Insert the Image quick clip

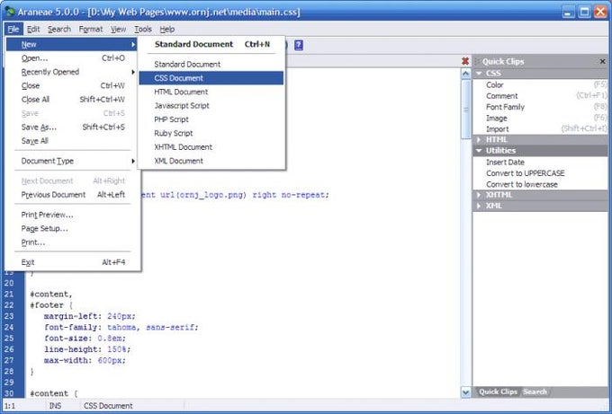coord(540,118)
